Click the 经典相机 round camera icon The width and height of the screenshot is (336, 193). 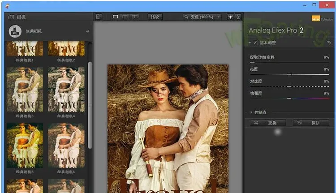(x=15, y=31)
